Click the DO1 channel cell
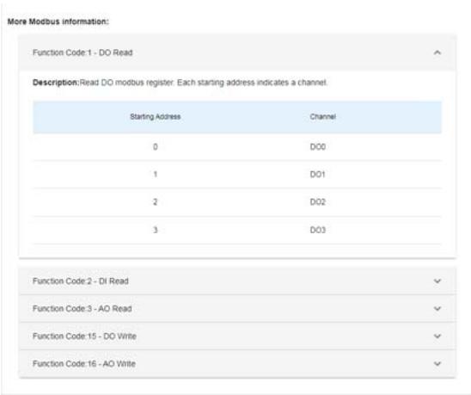471x395 pixels. tap(318, 175)
